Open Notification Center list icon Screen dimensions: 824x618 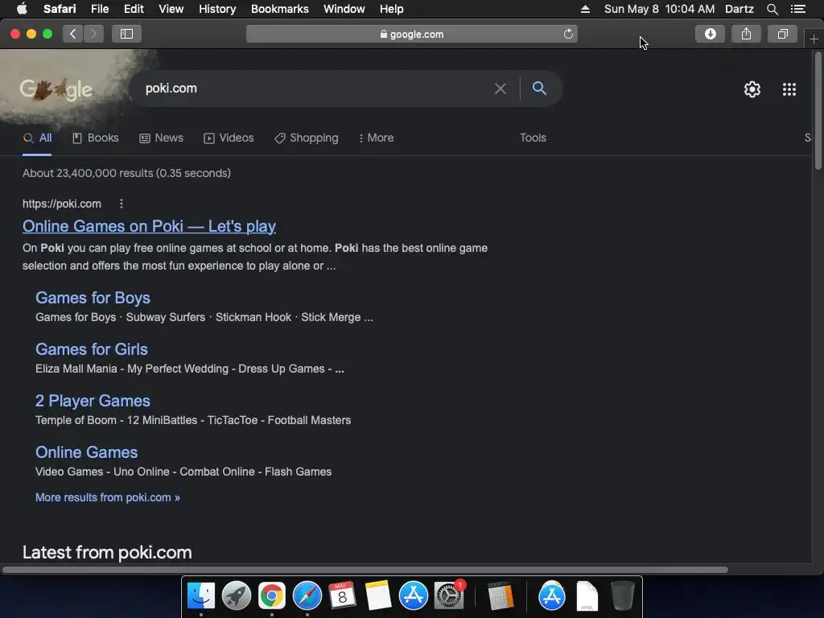pos(798,9)
